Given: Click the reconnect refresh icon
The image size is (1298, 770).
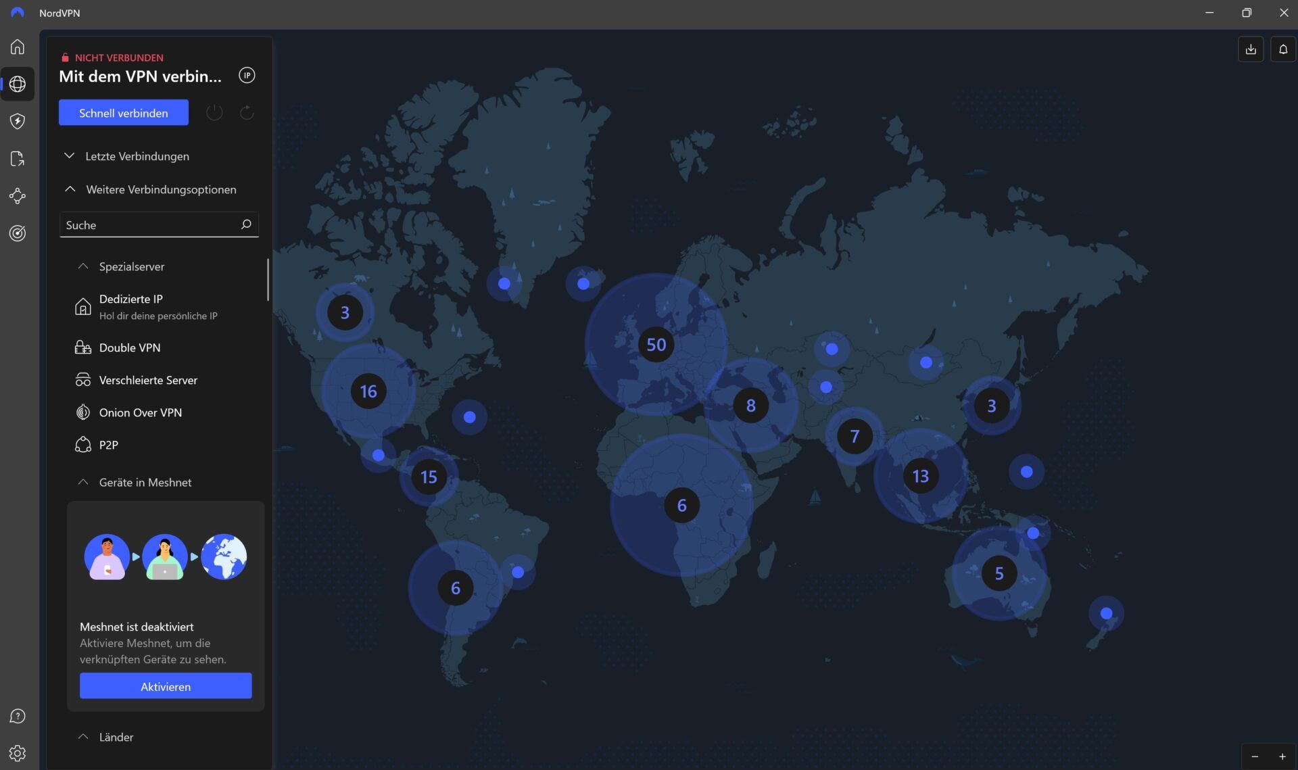Looking at the screenshot, I should [x=247, y=112].
